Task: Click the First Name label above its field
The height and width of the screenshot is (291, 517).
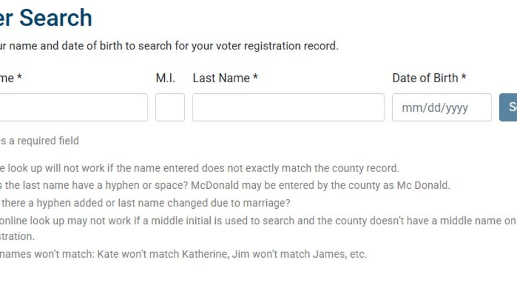Action: [8, 78]
